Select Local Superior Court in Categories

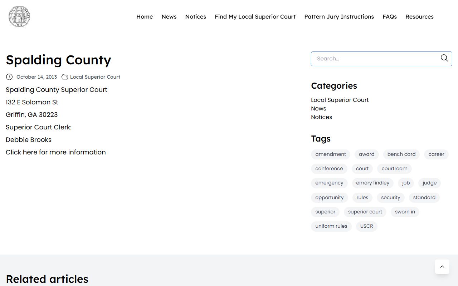(340, 100)
